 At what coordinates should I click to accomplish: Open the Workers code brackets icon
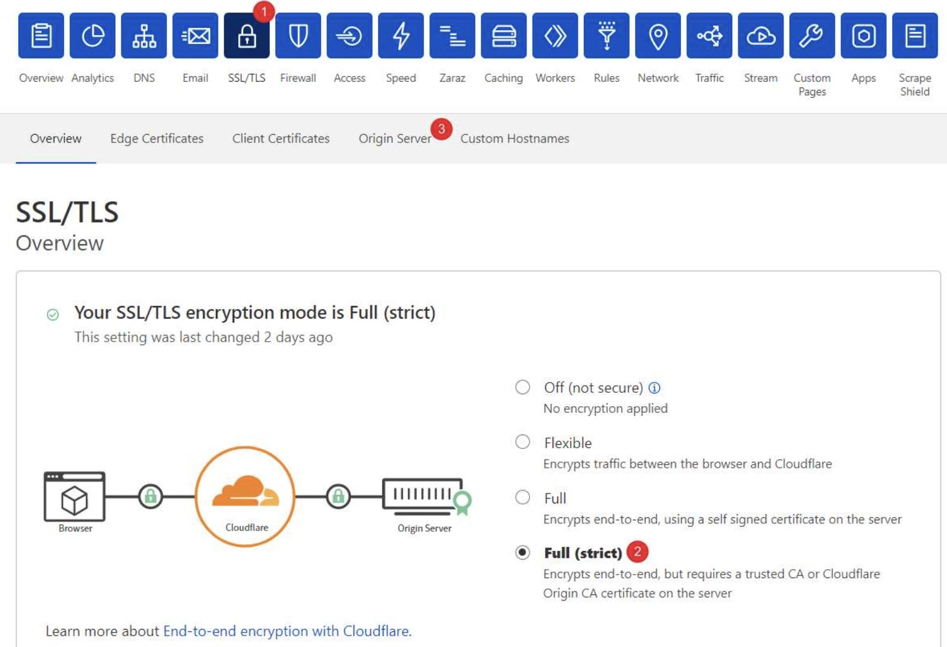point(555,36)
